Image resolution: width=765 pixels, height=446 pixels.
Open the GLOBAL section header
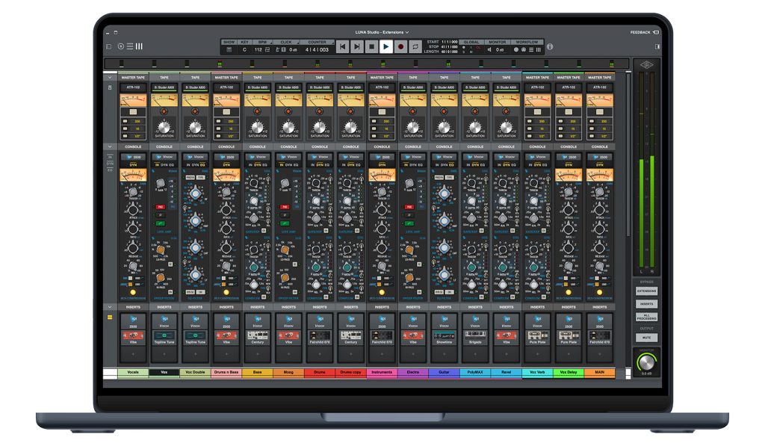point(471,42)
